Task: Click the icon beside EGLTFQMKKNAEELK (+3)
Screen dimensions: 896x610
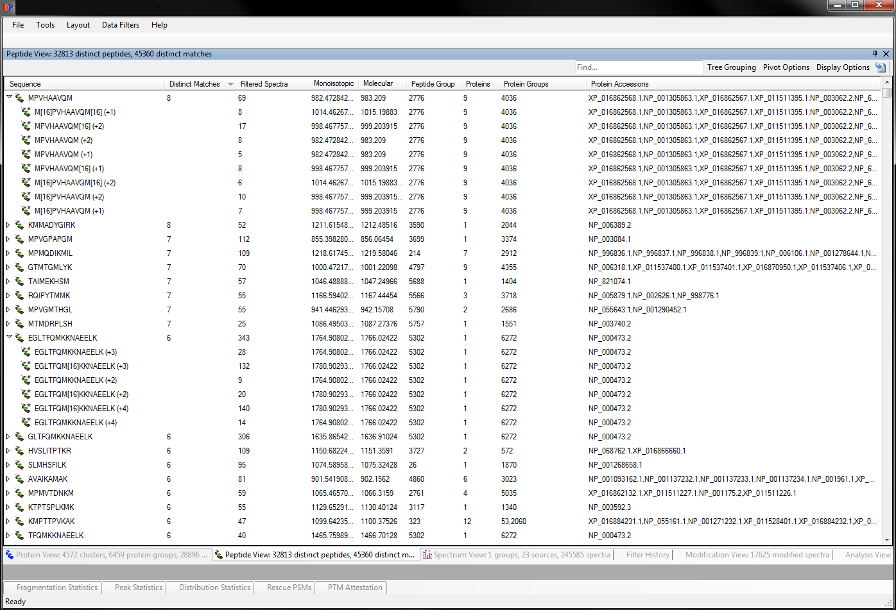Action: pyautogui.click(x=26, y=352)
